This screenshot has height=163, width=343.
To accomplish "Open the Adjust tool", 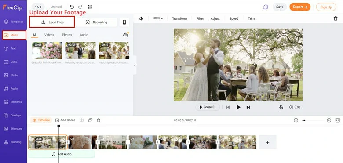I will coord(215,18).
